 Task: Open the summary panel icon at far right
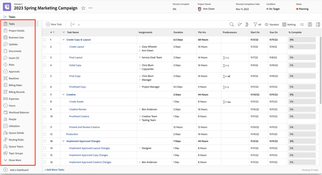click(318, 25)
